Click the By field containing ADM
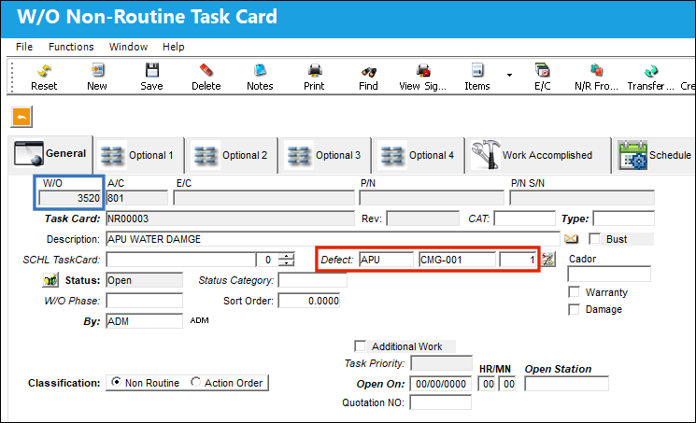This screenshot has height=423, width=696. tap(144, 321)
